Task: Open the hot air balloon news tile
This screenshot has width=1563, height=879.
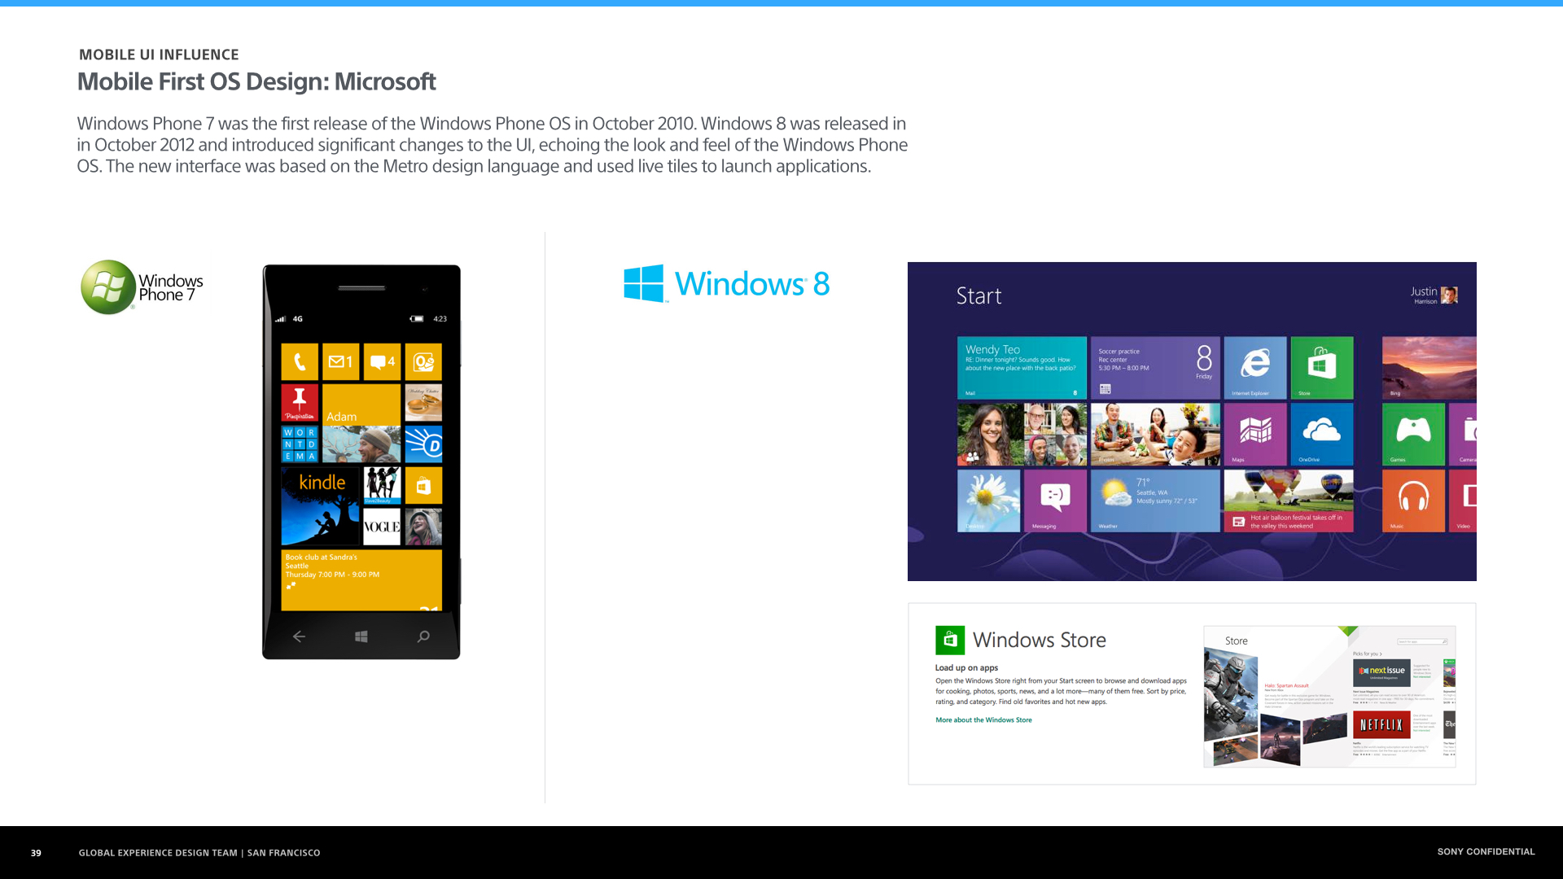Action: click(x=1289, y=501)
